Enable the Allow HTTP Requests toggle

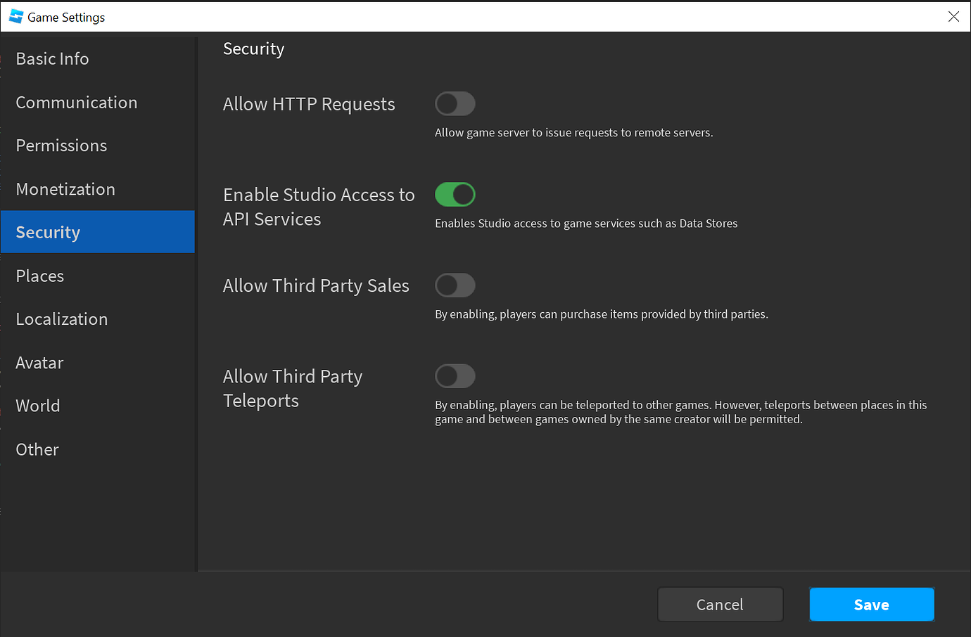455,104
